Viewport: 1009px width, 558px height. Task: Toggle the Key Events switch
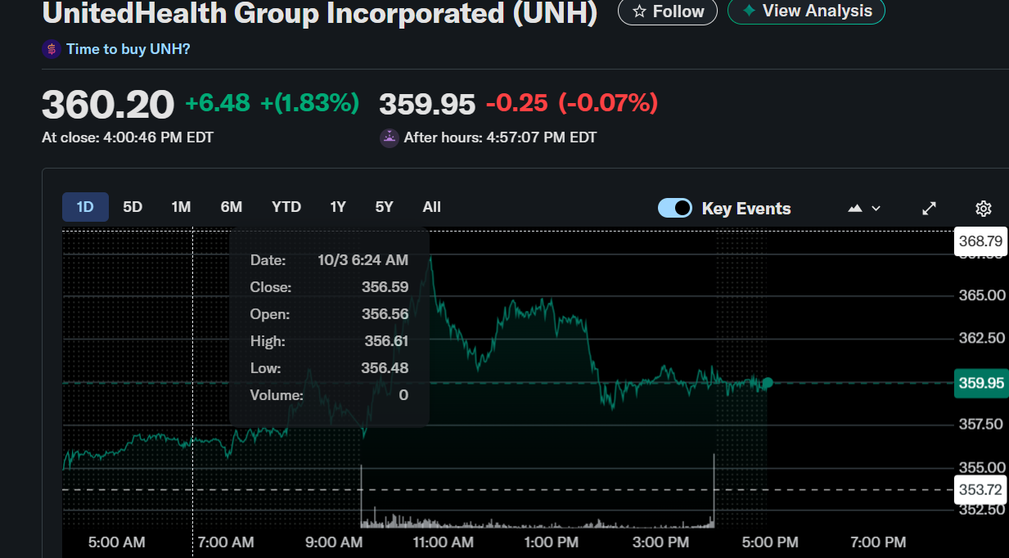675,208
